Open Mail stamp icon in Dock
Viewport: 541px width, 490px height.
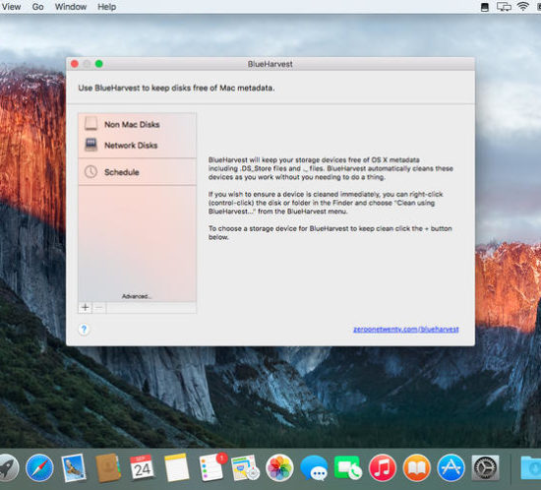74,468
